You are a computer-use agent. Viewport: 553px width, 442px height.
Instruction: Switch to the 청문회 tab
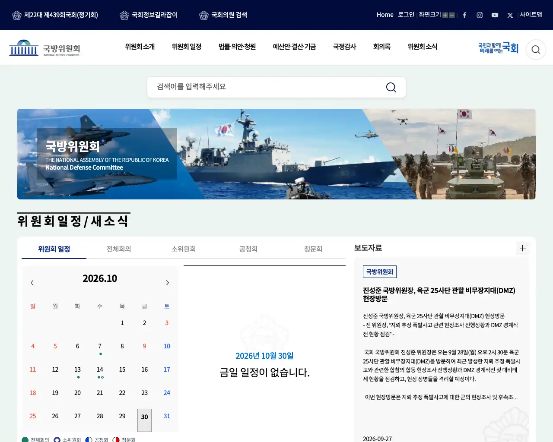[x=313, y=249]
